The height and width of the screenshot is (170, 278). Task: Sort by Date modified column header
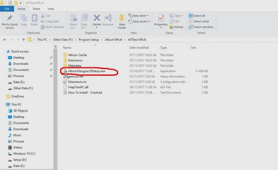tap(139, 47)
